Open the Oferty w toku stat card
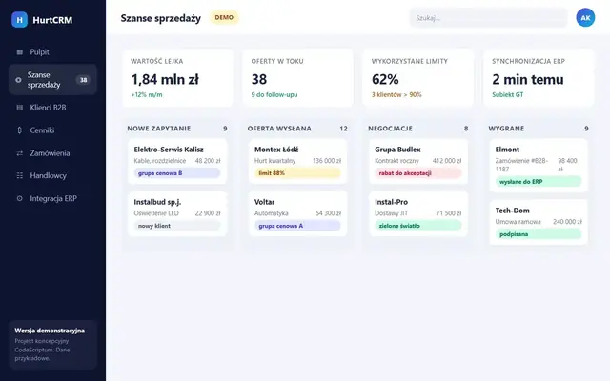Viewport: 610px width, 381px height. [x=298, y=78]
